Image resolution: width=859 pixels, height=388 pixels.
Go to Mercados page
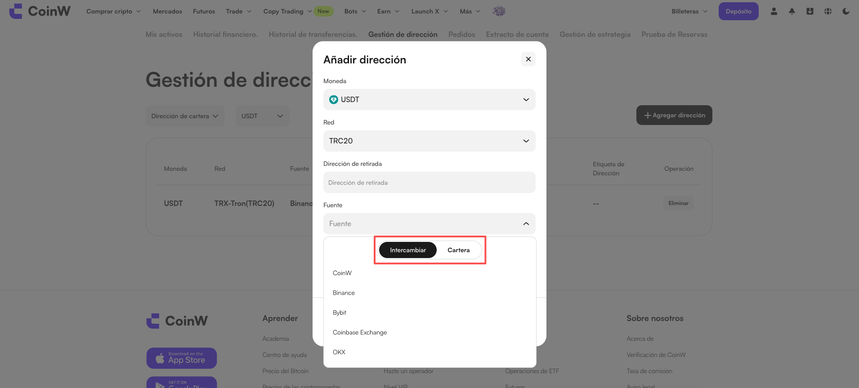[167, 11]
